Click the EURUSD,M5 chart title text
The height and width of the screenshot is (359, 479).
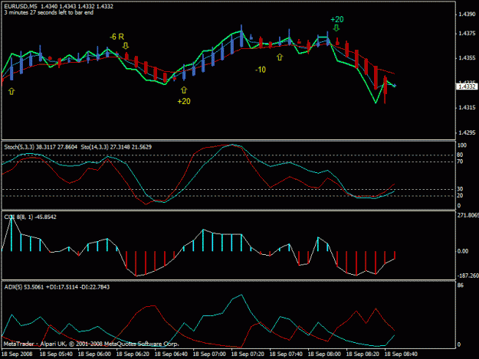[21, 6]
